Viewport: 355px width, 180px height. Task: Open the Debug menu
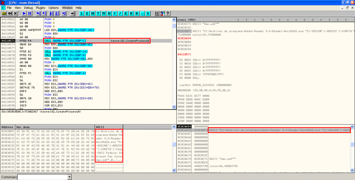tap(28, 8)
